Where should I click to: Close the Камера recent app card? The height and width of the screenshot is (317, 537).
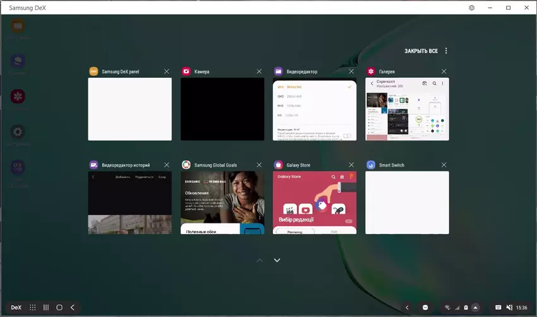click(259, 71)
